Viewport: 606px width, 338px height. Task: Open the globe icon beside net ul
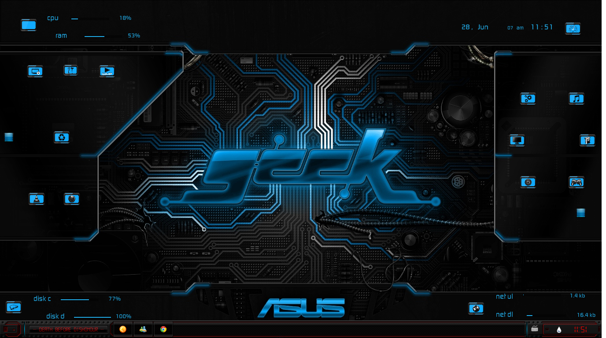point(476,309)
